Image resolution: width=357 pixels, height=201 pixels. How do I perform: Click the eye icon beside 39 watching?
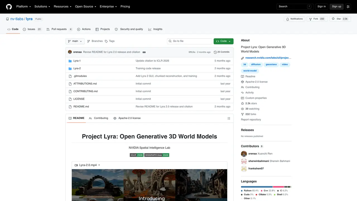pyautogui.click(x=243, y=109)
